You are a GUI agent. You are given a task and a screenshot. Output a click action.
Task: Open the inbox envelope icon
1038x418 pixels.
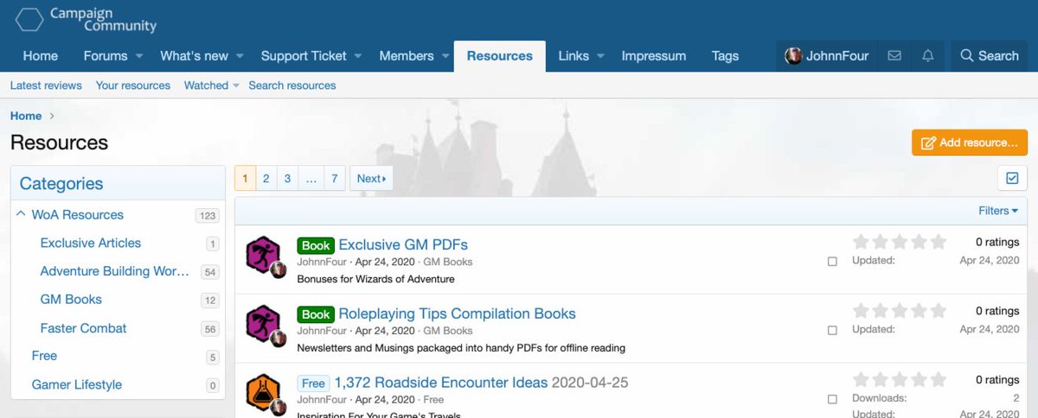coord(894,56)
